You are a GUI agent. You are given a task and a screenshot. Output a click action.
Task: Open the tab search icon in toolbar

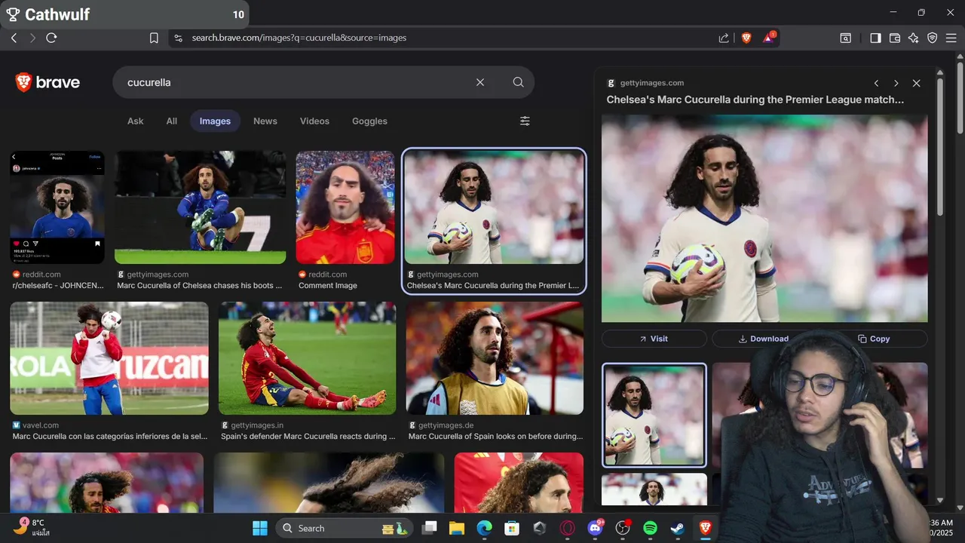coord(846,38)
